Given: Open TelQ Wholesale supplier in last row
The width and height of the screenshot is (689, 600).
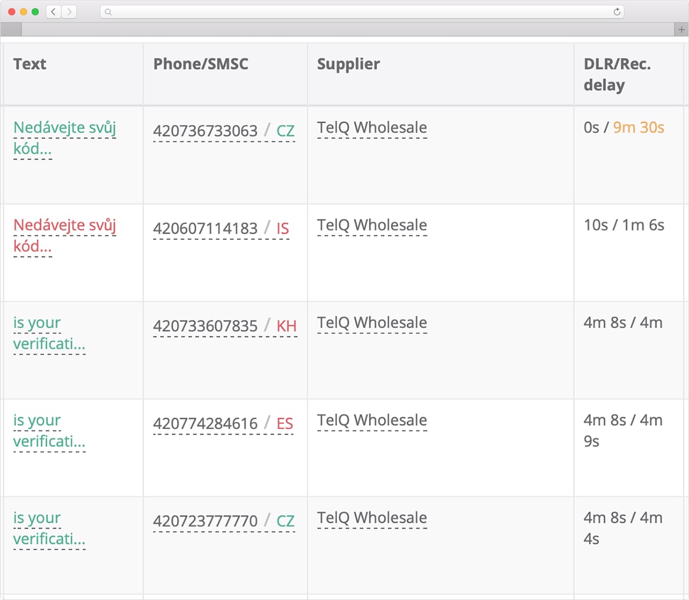Looking at the screenshot, I should pos(372,518).
